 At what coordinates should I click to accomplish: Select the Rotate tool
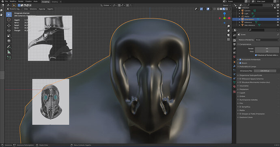9,30
